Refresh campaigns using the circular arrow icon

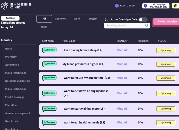[x=107, y=19]
